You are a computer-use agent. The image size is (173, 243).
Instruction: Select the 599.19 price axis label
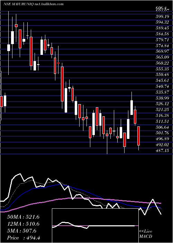coord(162,16)
